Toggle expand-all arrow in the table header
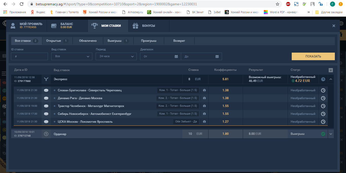This screenshot has width=346, height=173. click(331, 70)
